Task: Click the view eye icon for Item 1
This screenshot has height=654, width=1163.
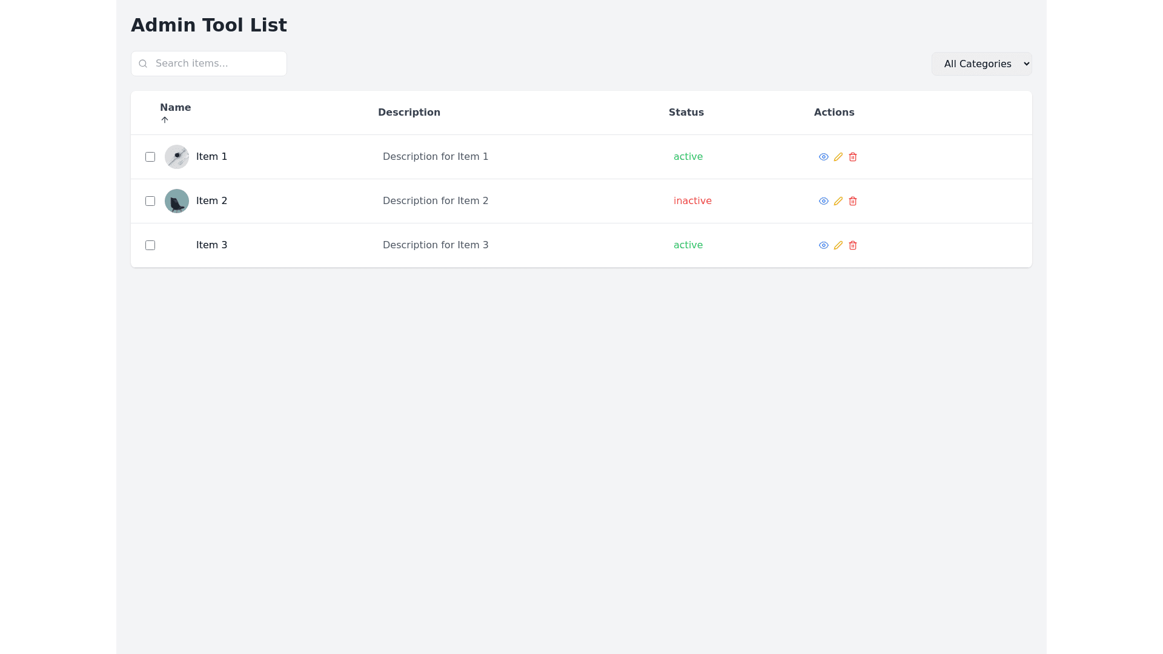Action: pos(823,157)
